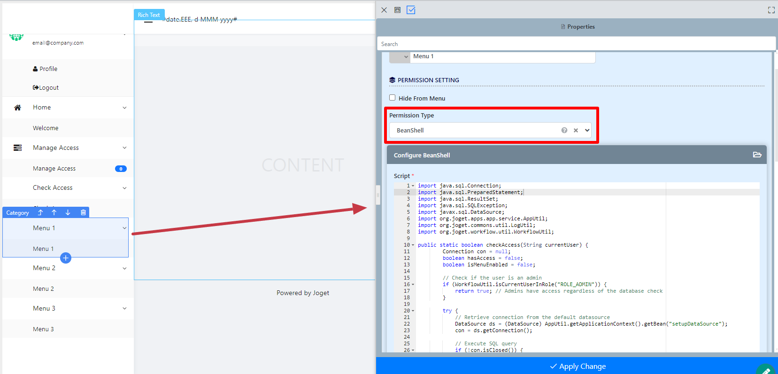
Task: Collapse the Menu 2 category chevron
Action: click(124, 268)
